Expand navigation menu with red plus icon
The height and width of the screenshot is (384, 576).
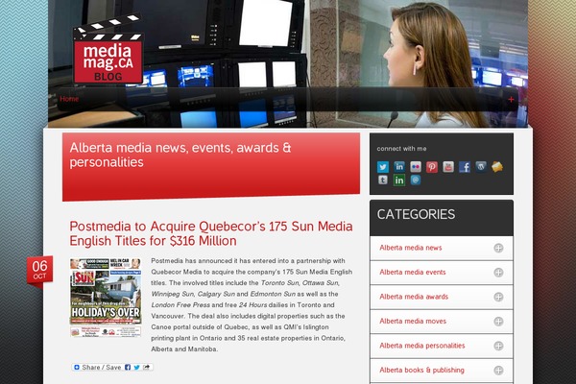pos(511,99)
